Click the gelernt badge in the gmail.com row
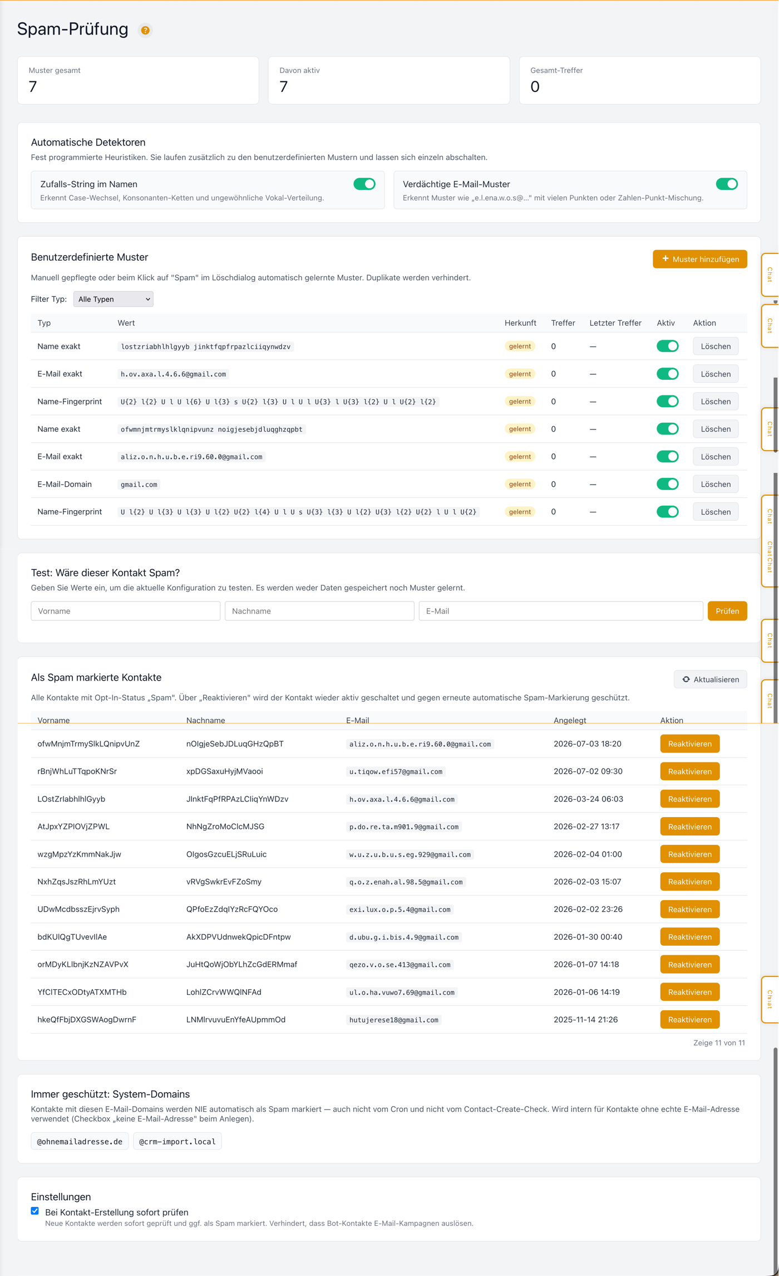 click(520, 484)
